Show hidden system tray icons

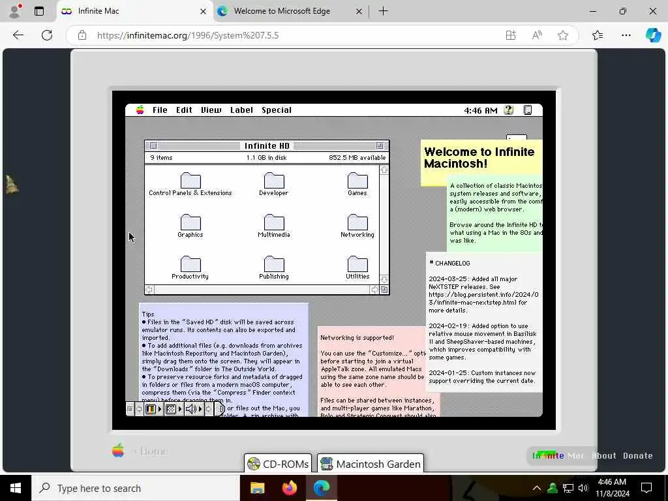pos(537,488)
